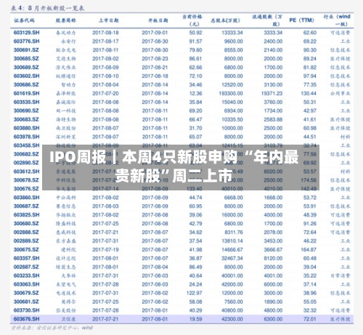Select stock code 002888.SZ
This screenshot has height=335, width=363.
click(x=26, y=233)
